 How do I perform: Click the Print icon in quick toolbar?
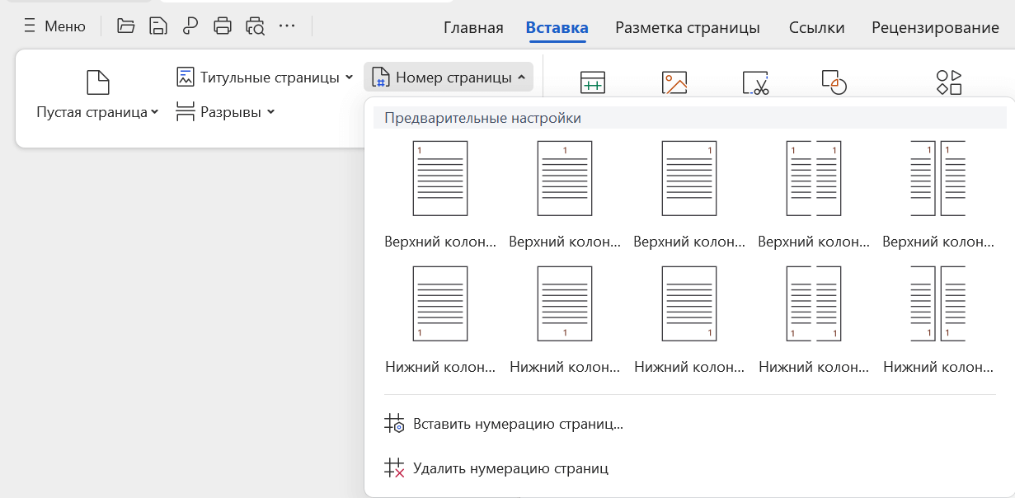[223, 26]
